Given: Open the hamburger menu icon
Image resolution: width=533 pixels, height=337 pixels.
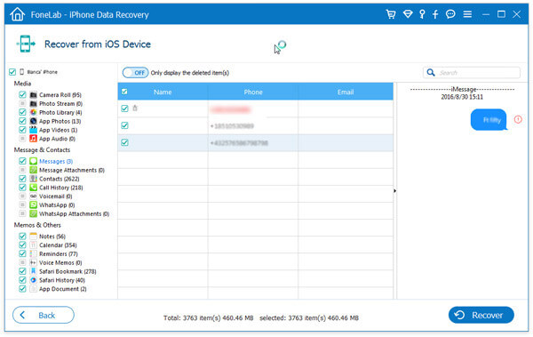Looking at the screenshot, I should [x=467, y=14].
